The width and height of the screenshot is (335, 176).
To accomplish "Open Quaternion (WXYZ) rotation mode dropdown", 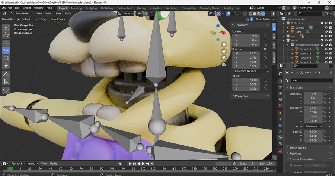I will tap(251, 71).
